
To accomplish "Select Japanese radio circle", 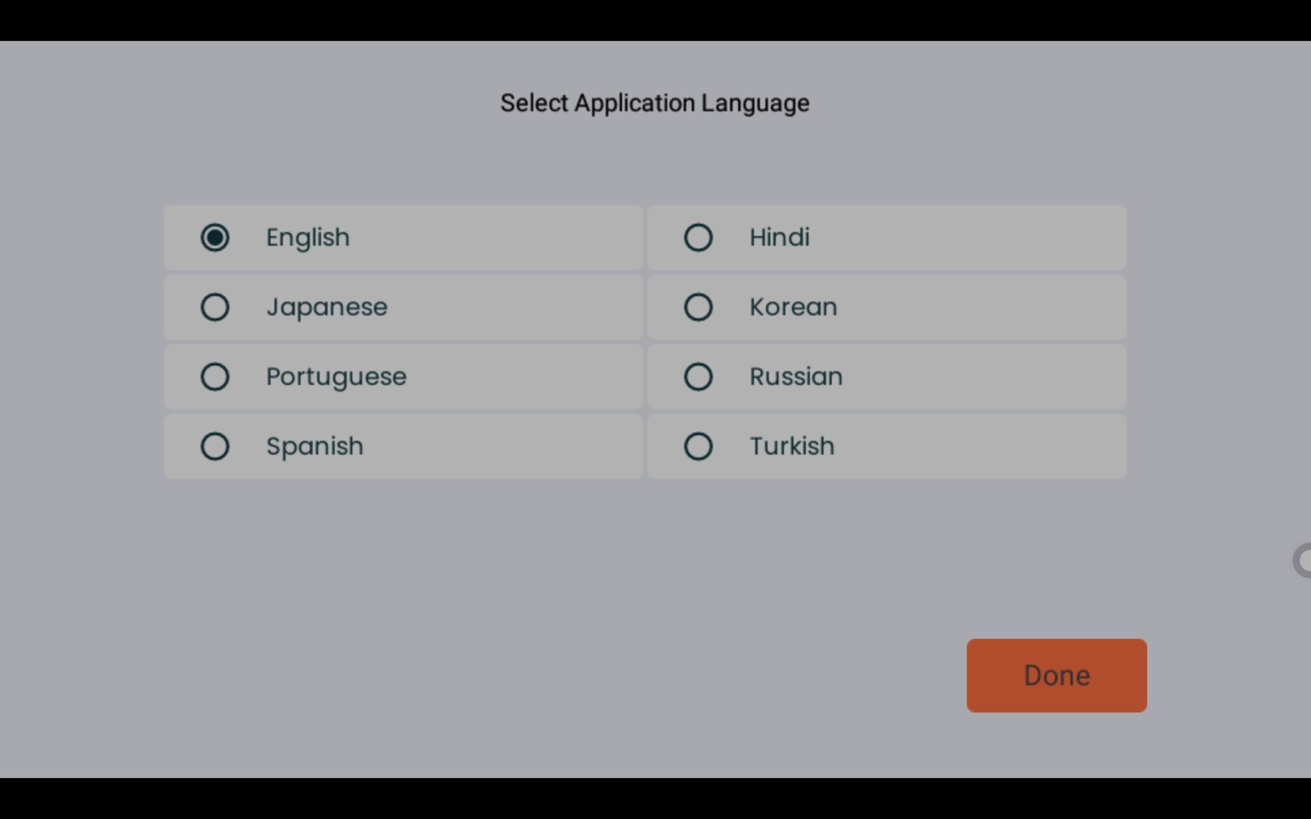I will (214, 307).
